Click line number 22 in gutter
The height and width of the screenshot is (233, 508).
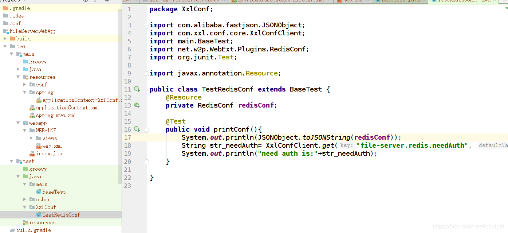[127, 178]
